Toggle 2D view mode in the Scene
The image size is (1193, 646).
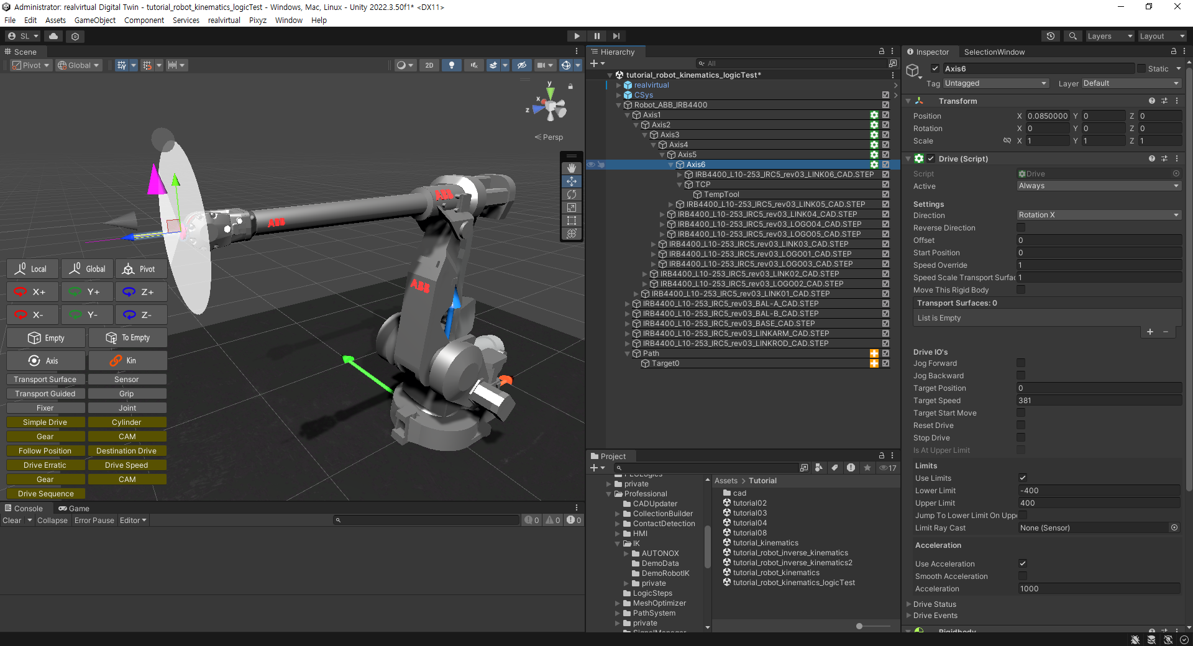tap(429, 65)
